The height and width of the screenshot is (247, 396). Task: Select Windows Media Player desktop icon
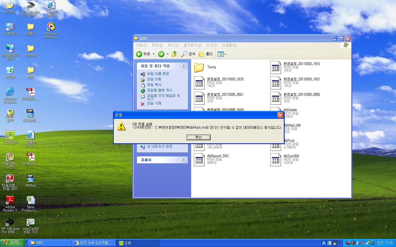pos(51,30)
